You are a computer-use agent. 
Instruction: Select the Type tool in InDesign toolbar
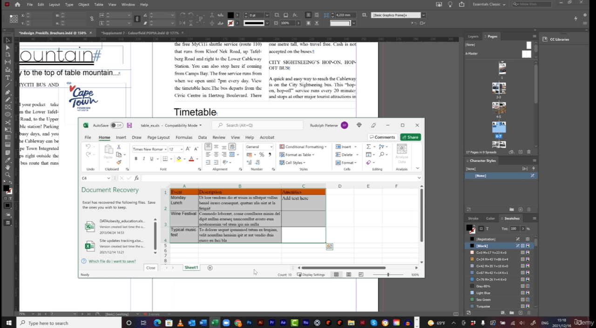pos(7,77)
